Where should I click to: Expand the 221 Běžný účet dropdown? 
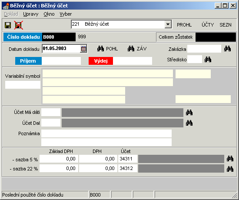pos(168,24)
